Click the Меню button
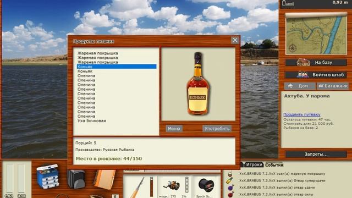 tap(174, 129)
